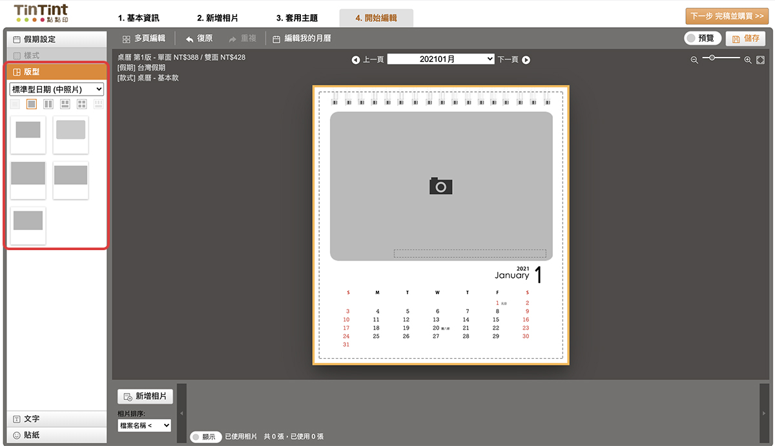Click 下一步 完稿並購買 button
This screenshot has height=446, width=775.
click(x=727, y=16)
